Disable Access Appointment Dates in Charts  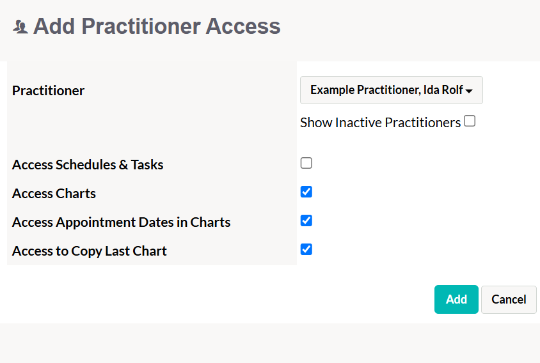tap(306, 220)
